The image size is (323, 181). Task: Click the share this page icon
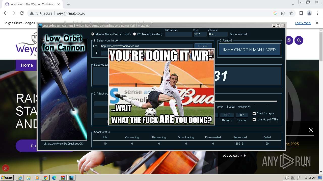283,13
